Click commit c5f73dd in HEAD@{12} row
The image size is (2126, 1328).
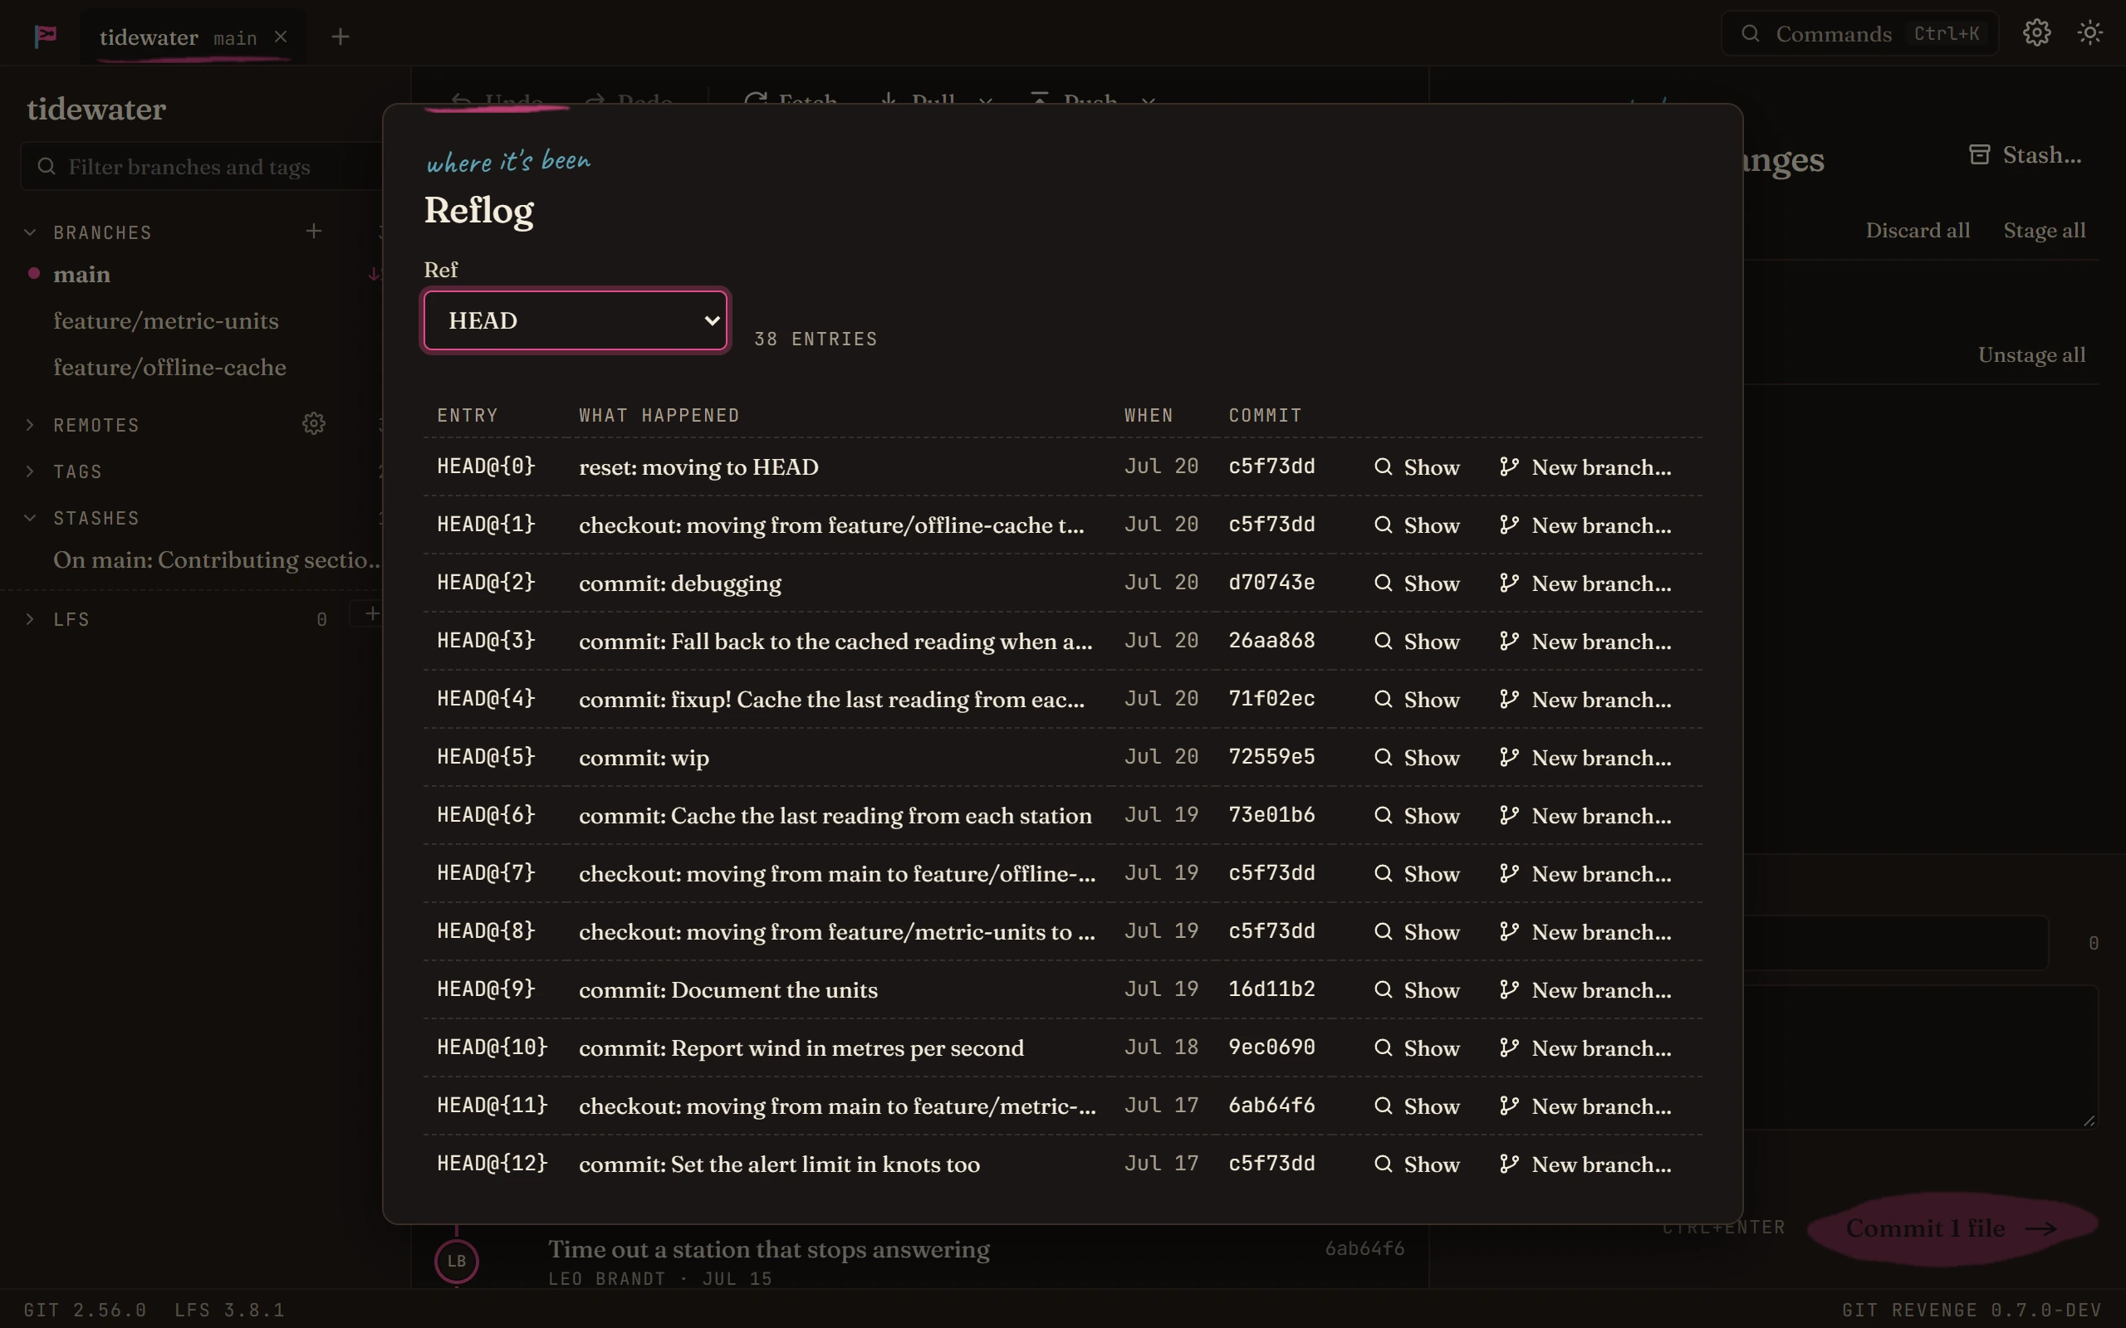(1271, 1164)
